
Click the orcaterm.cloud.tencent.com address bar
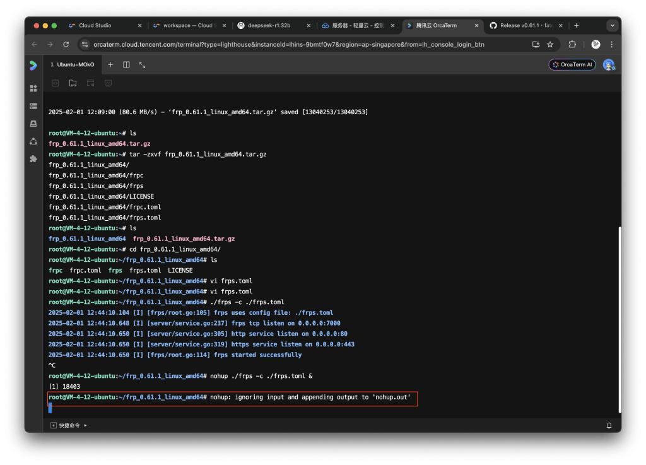coord(288,45)
